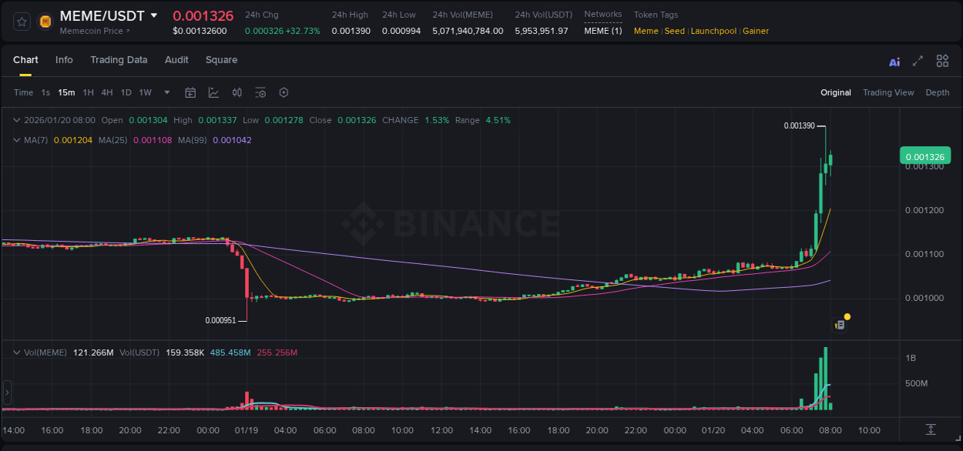963x451 pixels.
Task: Switch to the Depth view
Action: coord(937,92)
